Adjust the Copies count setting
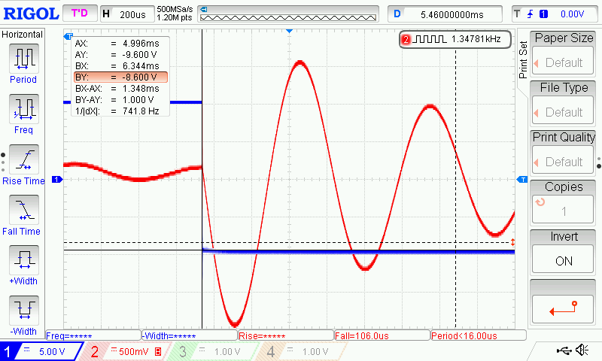Viewport: 602px width, 361px height. [563, 202]
